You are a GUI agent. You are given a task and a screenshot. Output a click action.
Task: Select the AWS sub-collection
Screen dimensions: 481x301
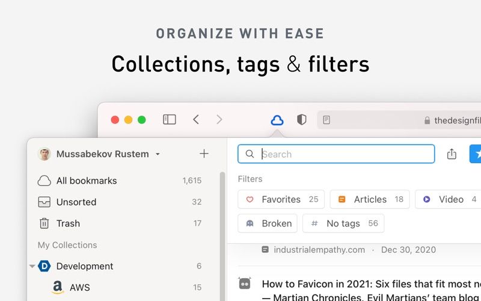tap(120, 288)
